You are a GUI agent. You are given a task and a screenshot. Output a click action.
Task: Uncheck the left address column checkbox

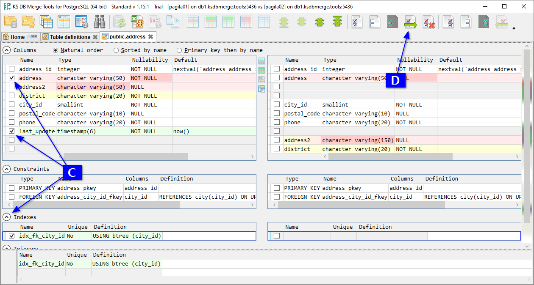[x=12, y=78]
